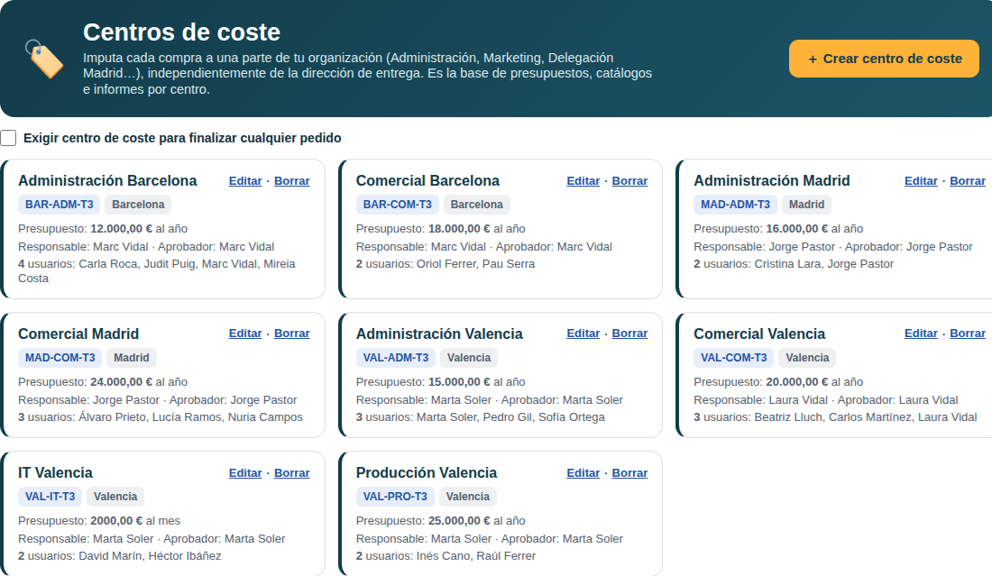Delete the Administración Madrid cost center
The image size is (992, 576).
point(968,181)
